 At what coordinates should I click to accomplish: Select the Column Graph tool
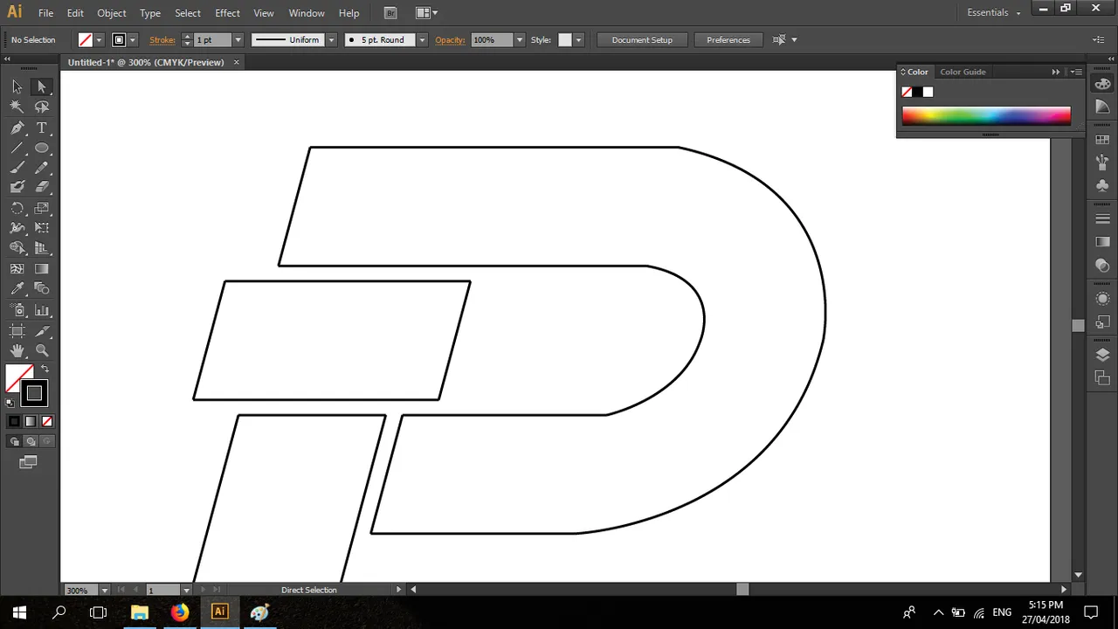coord(41,310)
